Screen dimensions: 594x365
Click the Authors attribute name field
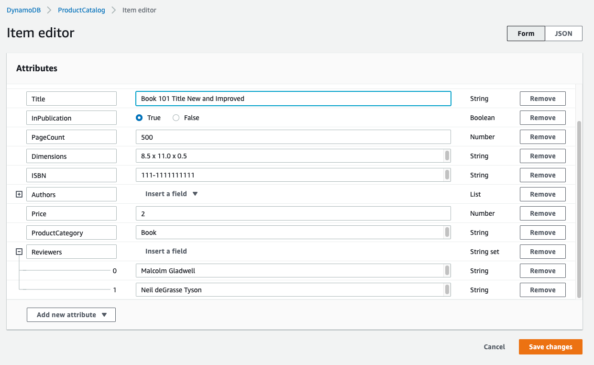(71, 194)
